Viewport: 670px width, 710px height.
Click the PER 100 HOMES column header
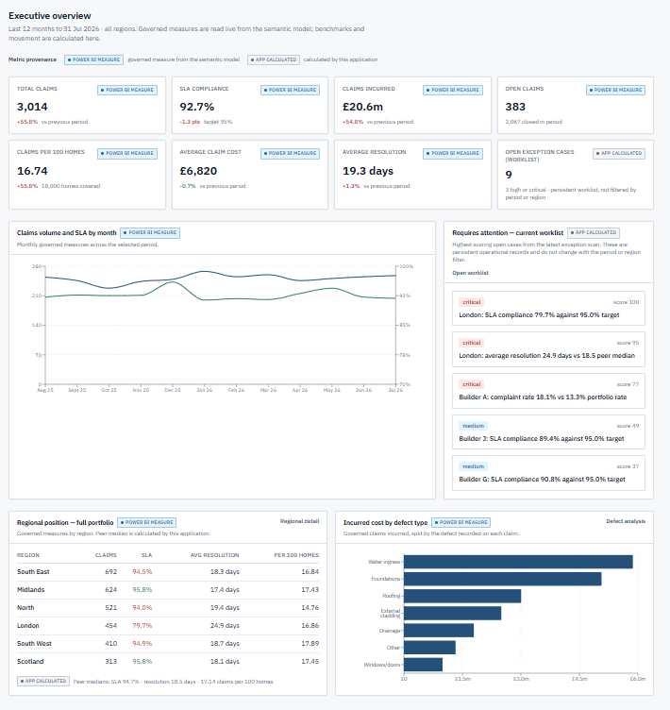pos(296,555)
